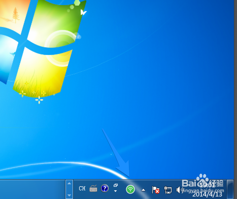Open the green WiFi hotspot tray icon

(x=130, y=189)
